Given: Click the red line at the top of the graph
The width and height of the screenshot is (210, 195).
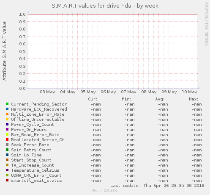Looking at the screenshot, I should point(113,14).
